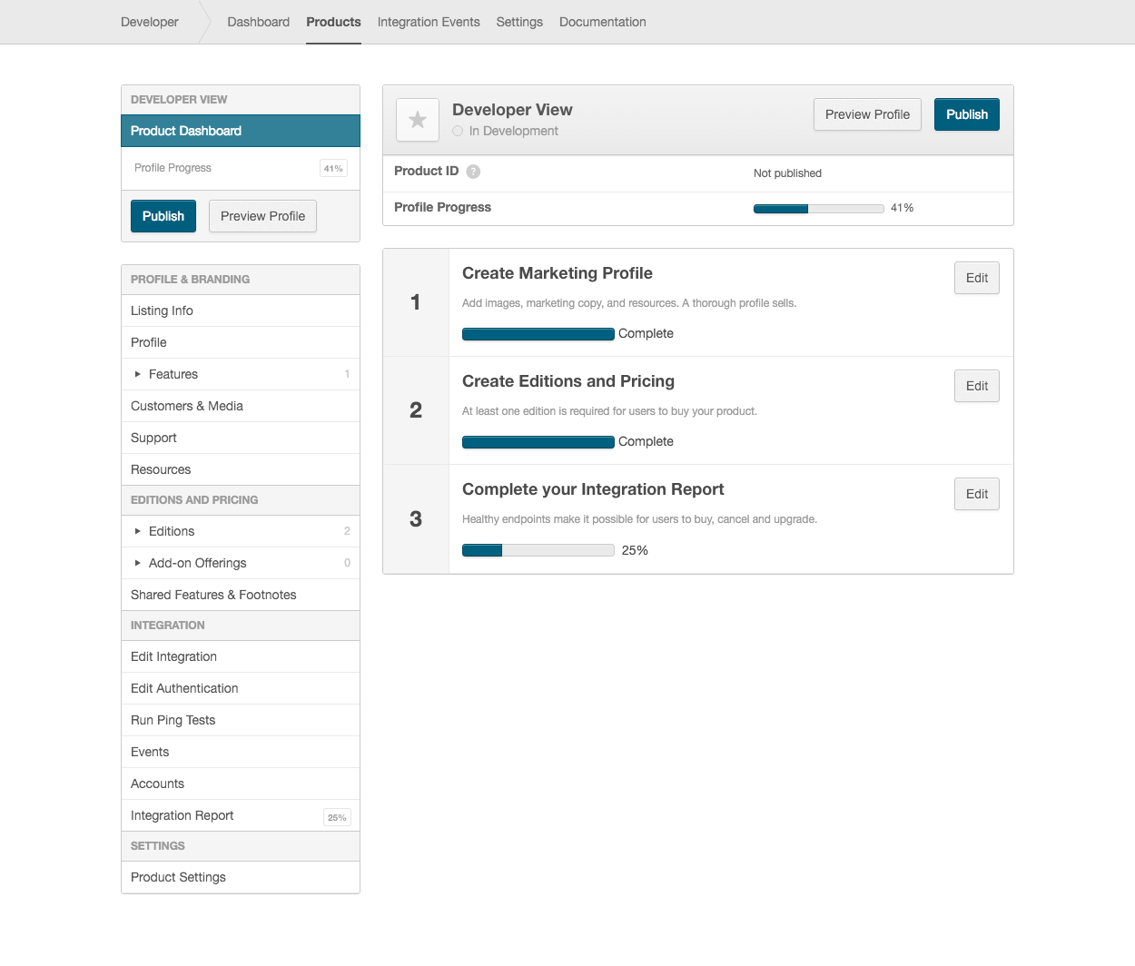Open the Profile sidebar item
1135x966 pixels.
click(241, 342)
